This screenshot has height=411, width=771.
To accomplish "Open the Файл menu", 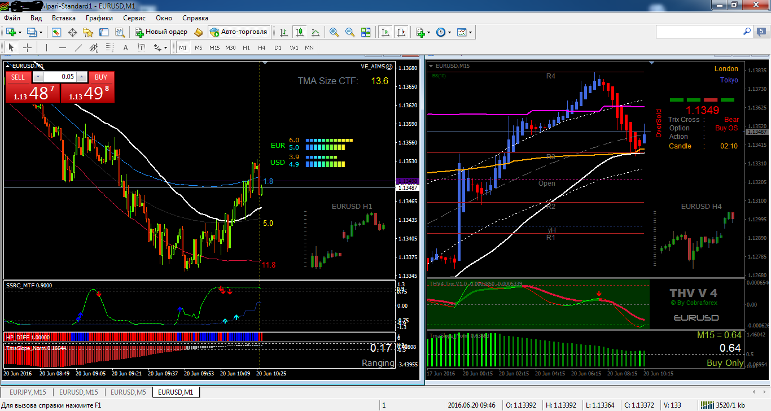I will coord(12,18).
